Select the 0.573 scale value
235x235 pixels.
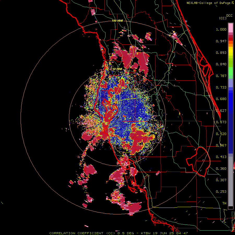pos(221,122)
